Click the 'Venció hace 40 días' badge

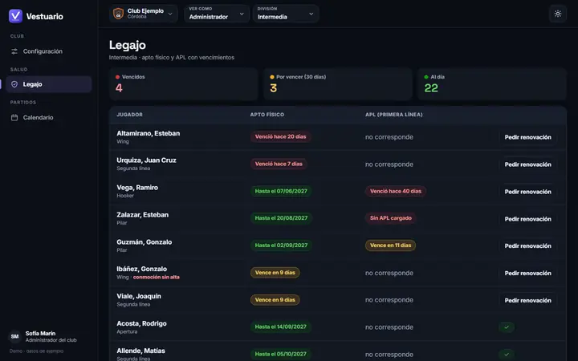point(396,191)
